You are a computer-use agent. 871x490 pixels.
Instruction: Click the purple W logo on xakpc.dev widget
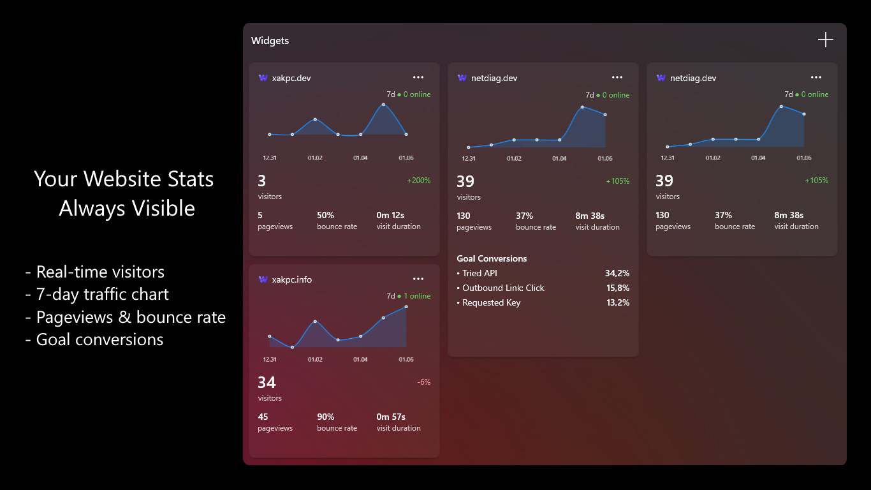[263, 77]
